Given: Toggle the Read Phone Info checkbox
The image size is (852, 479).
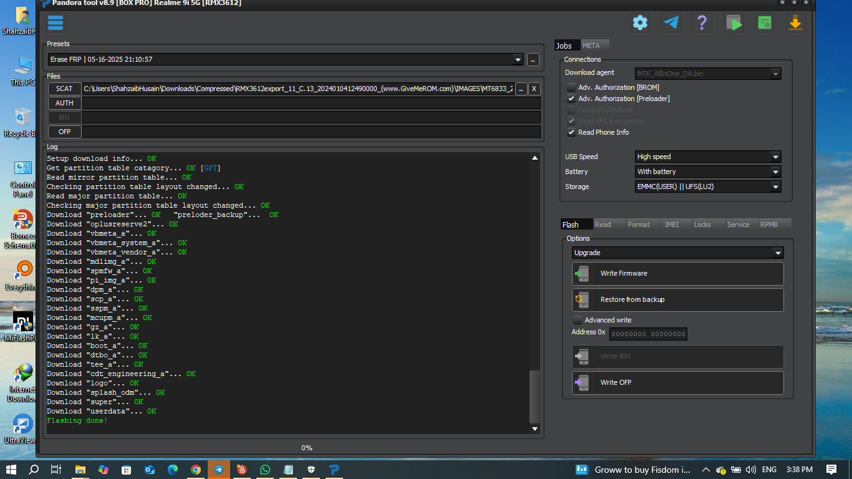Looking at the screenshot, I should 571,132.
